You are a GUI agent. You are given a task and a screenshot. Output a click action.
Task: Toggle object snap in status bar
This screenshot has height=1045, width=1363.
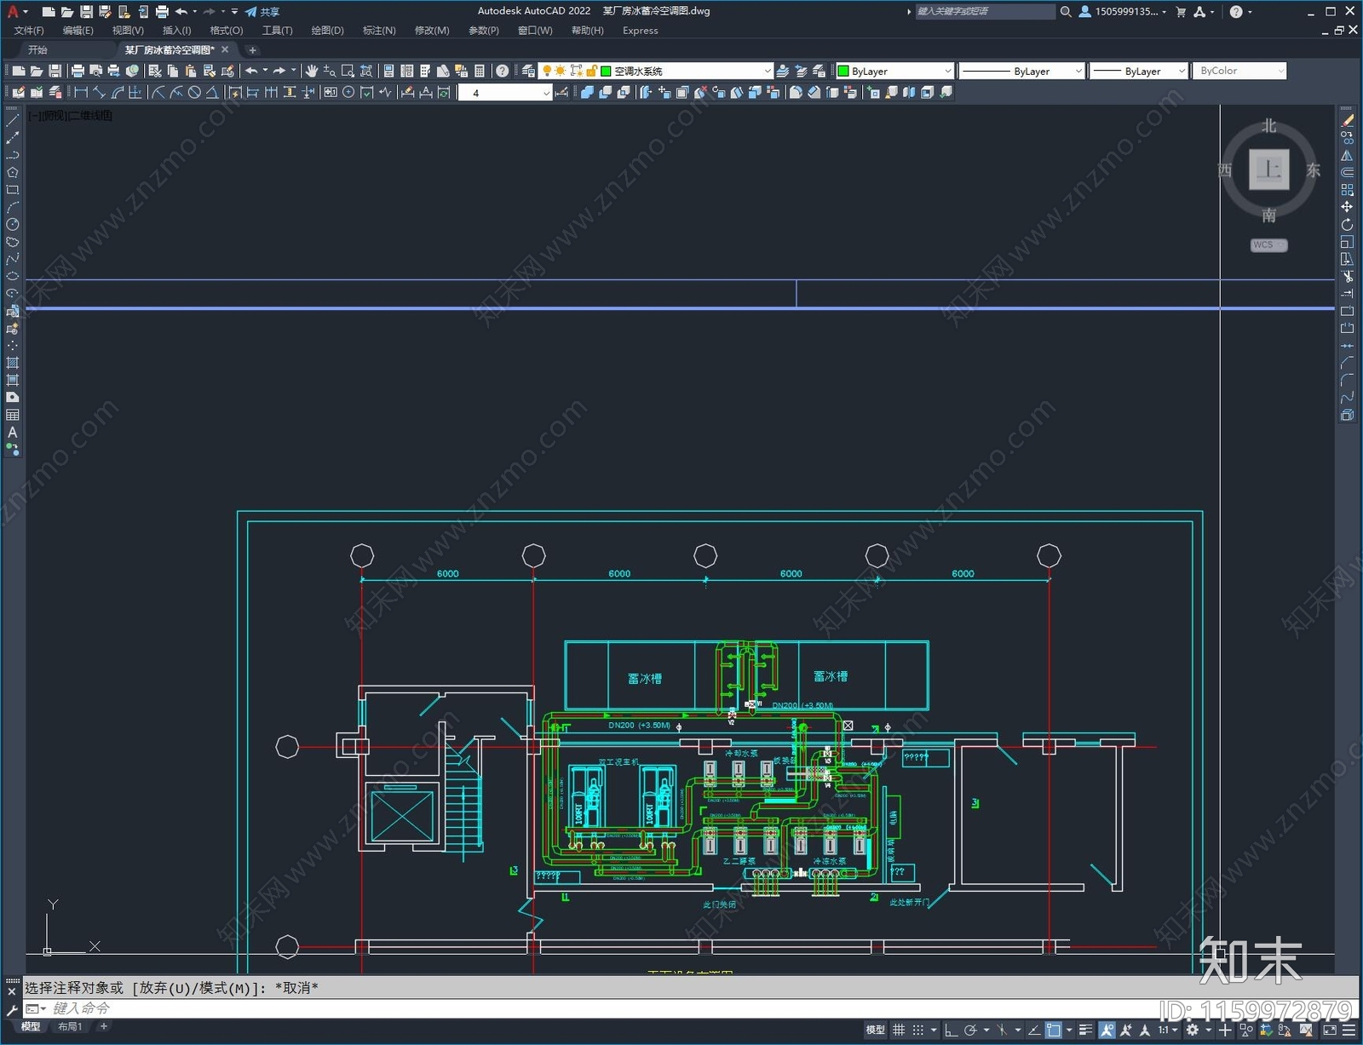(x=1054, y=1030)
